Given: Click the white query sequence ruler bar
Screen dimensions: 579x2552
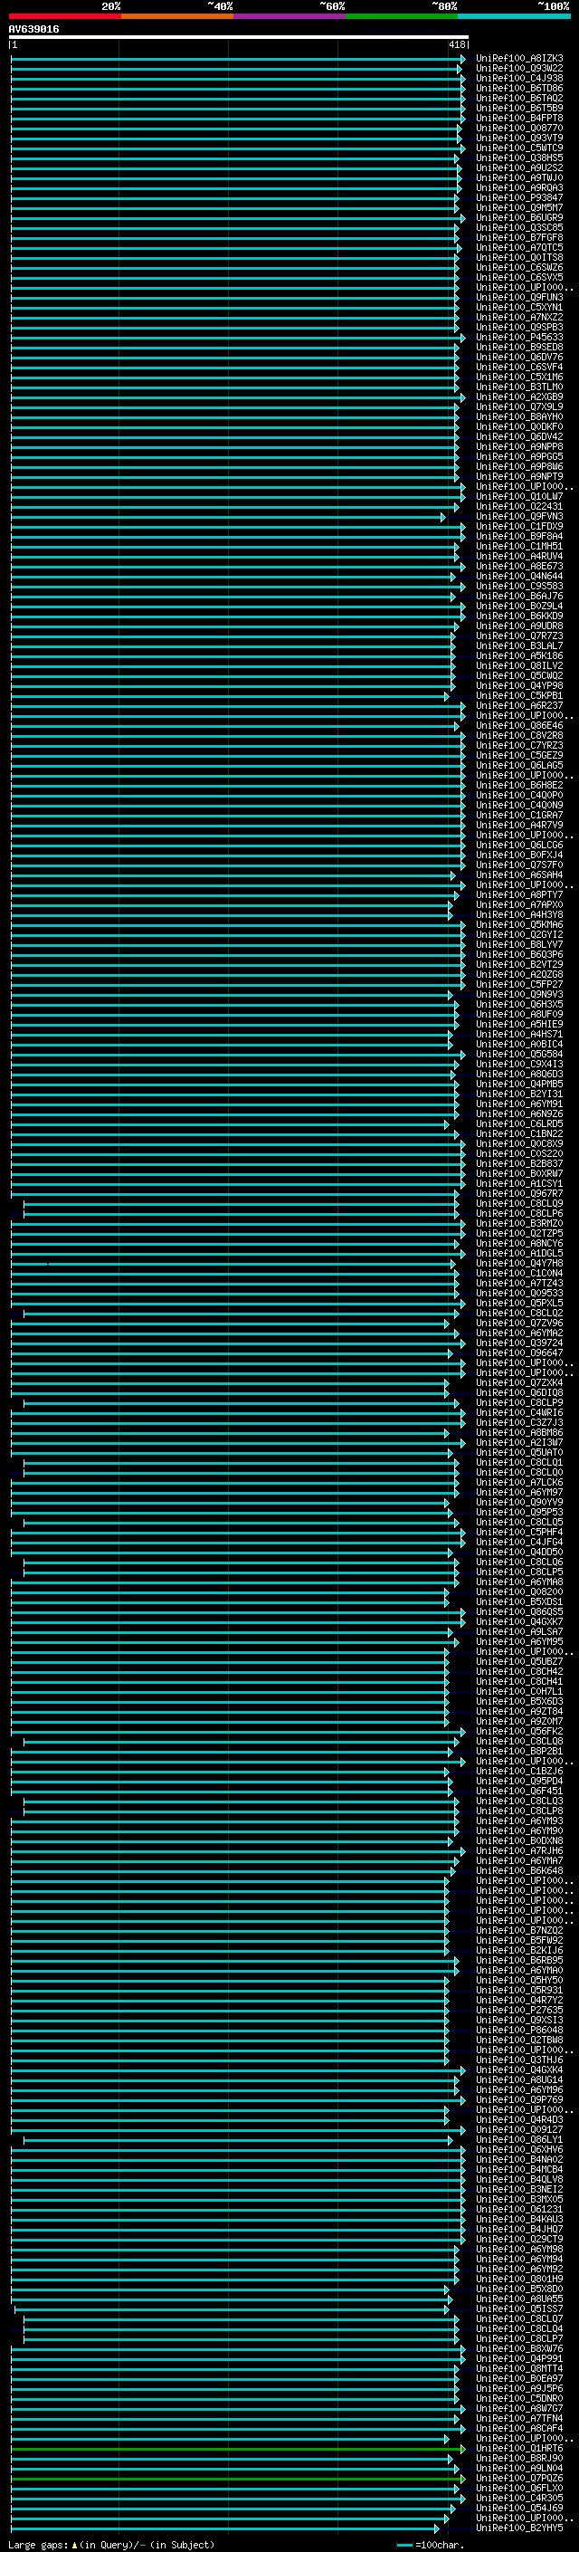Looking at the screenshot, I should click(239, 38).
